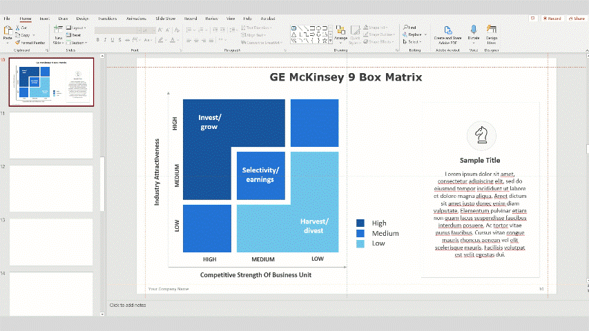589x331 pixels.
Task: Open the Shape Fill menu
Action: (x=374, y=28)
